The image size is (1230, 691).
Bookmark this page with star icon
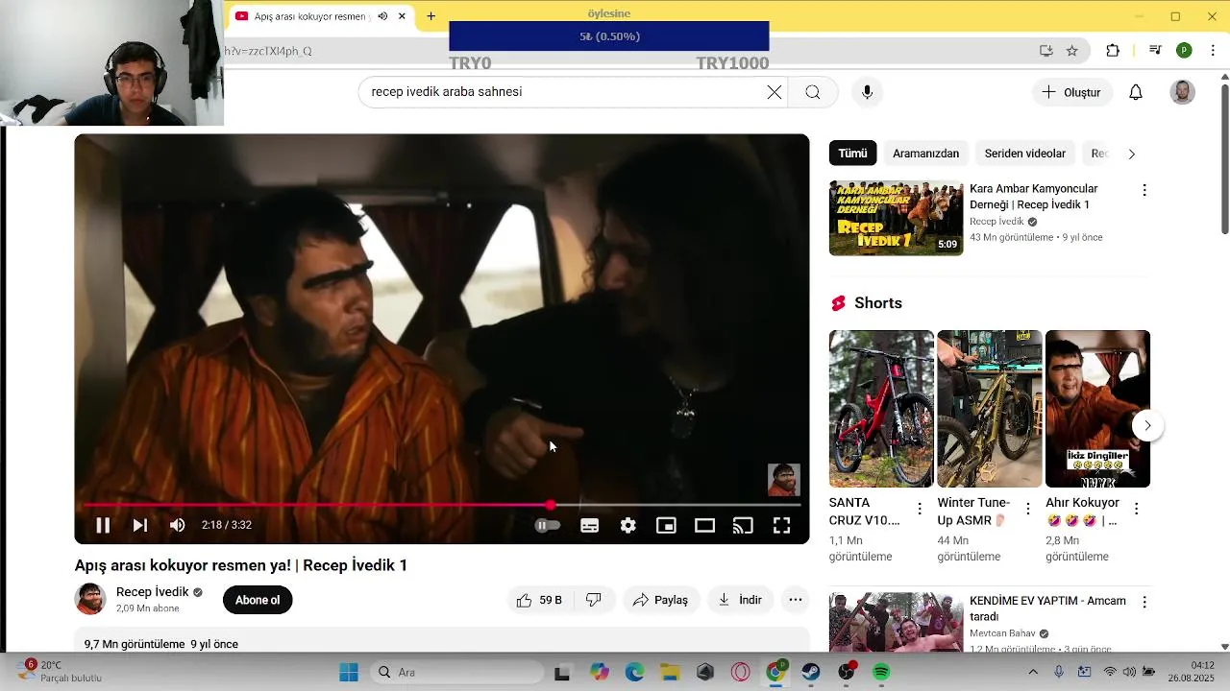(1072, 51)
